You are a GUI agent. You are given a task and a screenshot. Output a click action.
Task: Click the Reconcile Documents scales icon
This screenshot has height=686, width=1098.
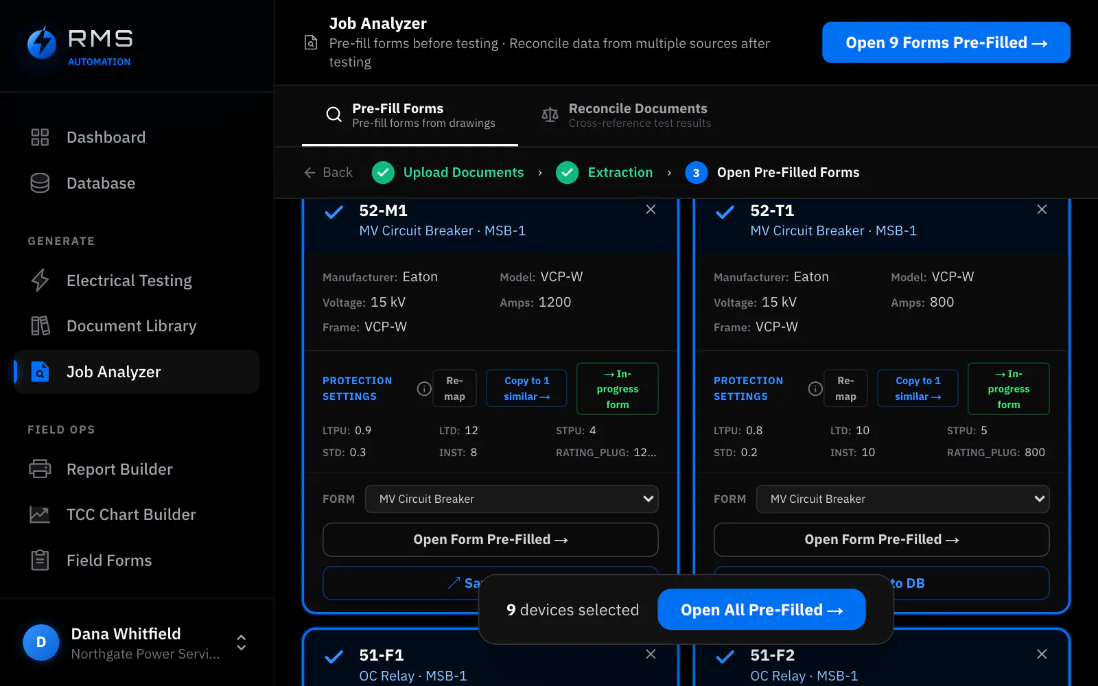550,115
